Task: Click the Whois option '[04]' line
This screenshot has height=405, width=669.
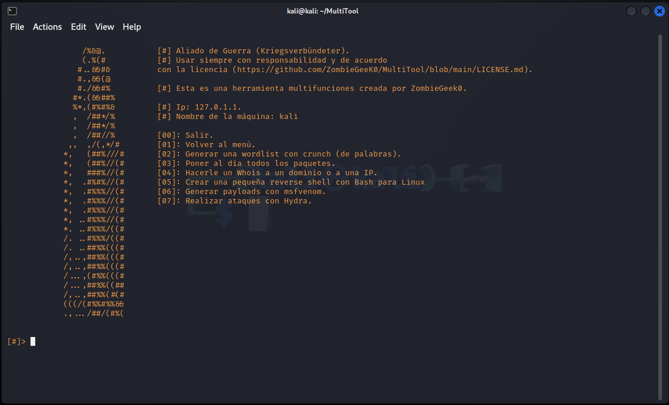Action: coord(268,173)
